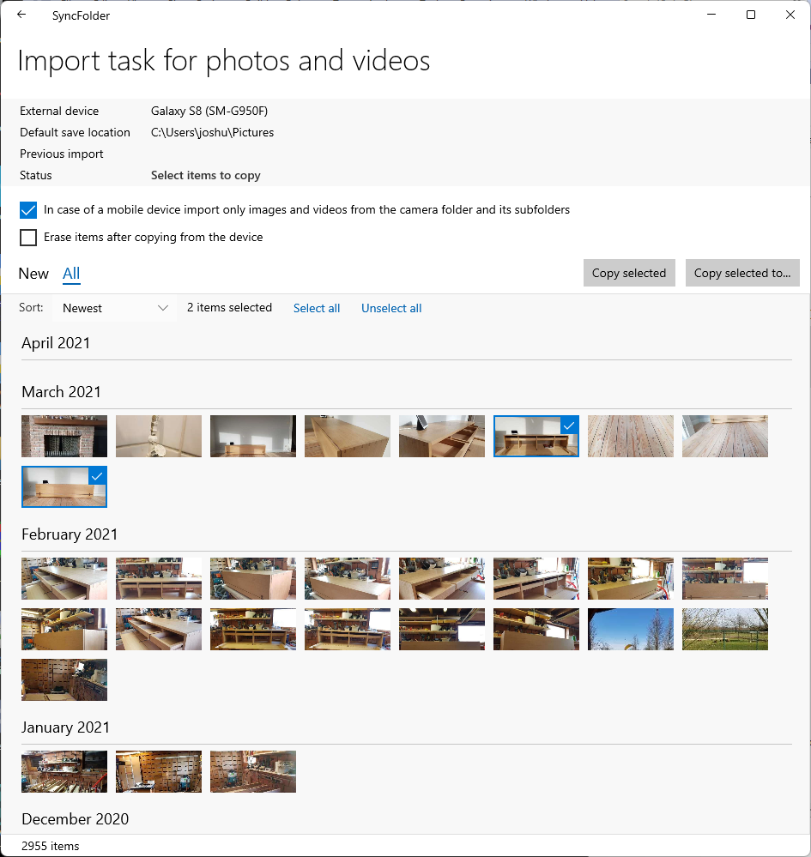Select the All tab
The image size is (811, 857).
tap(71, 274)
